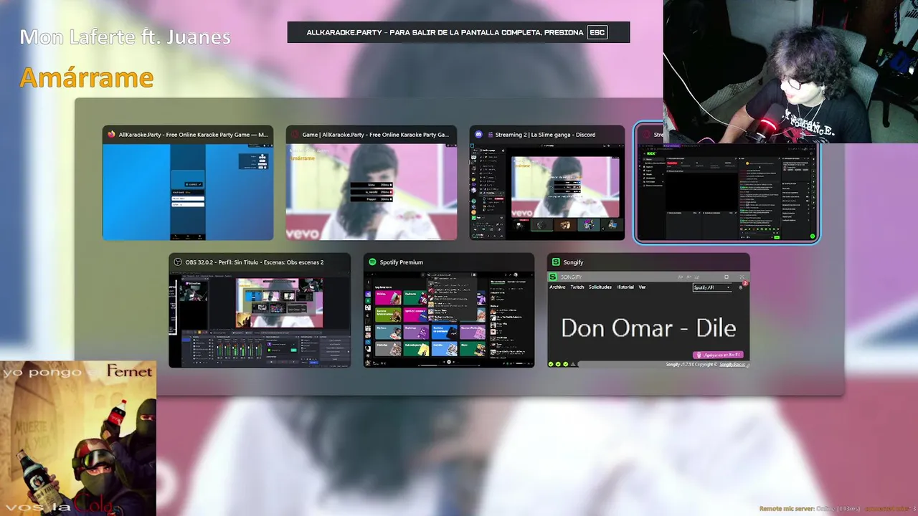The width and height of the screenshot is (918, 516).
Task: Select the 'Game | AllKaraoke.Party' window thumbnail
Action: tap(372, 183)
